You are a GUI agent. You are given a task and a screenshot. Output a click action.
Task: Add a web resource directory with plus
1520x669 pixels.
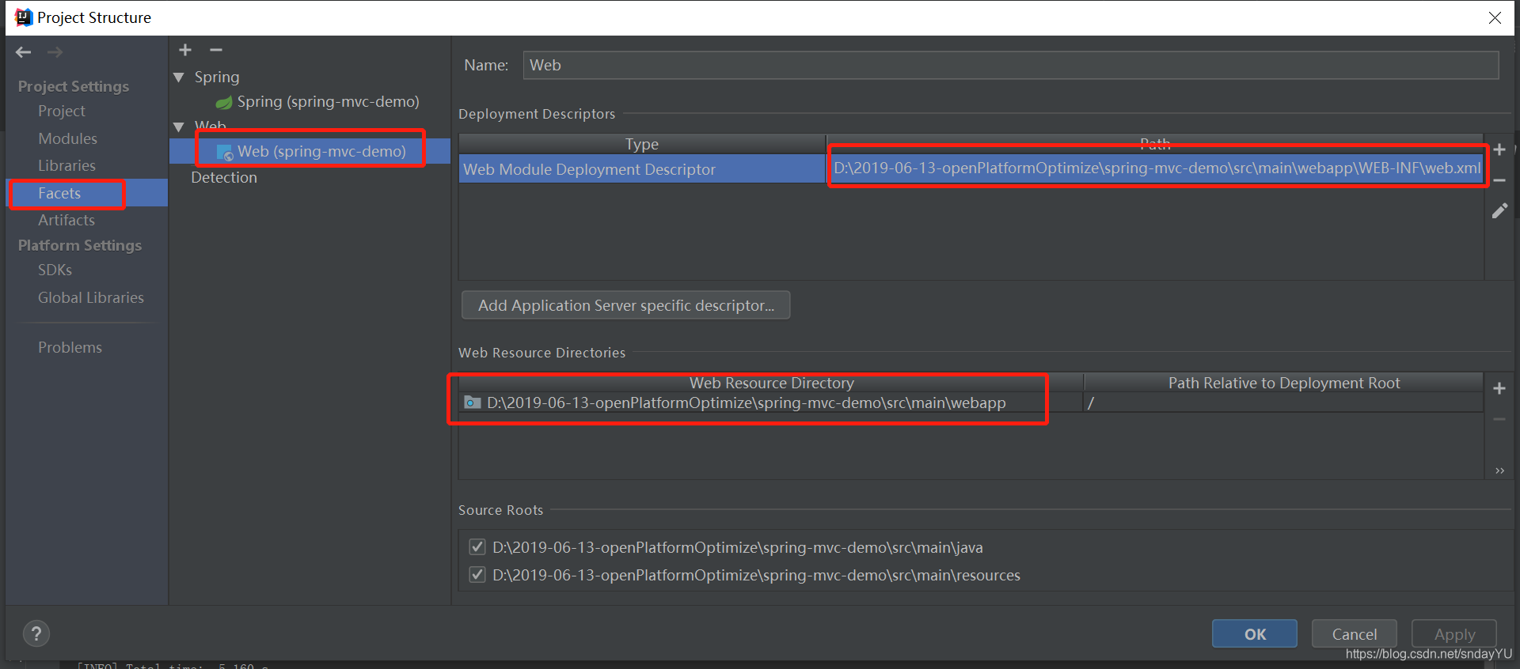coord(1499,388)
